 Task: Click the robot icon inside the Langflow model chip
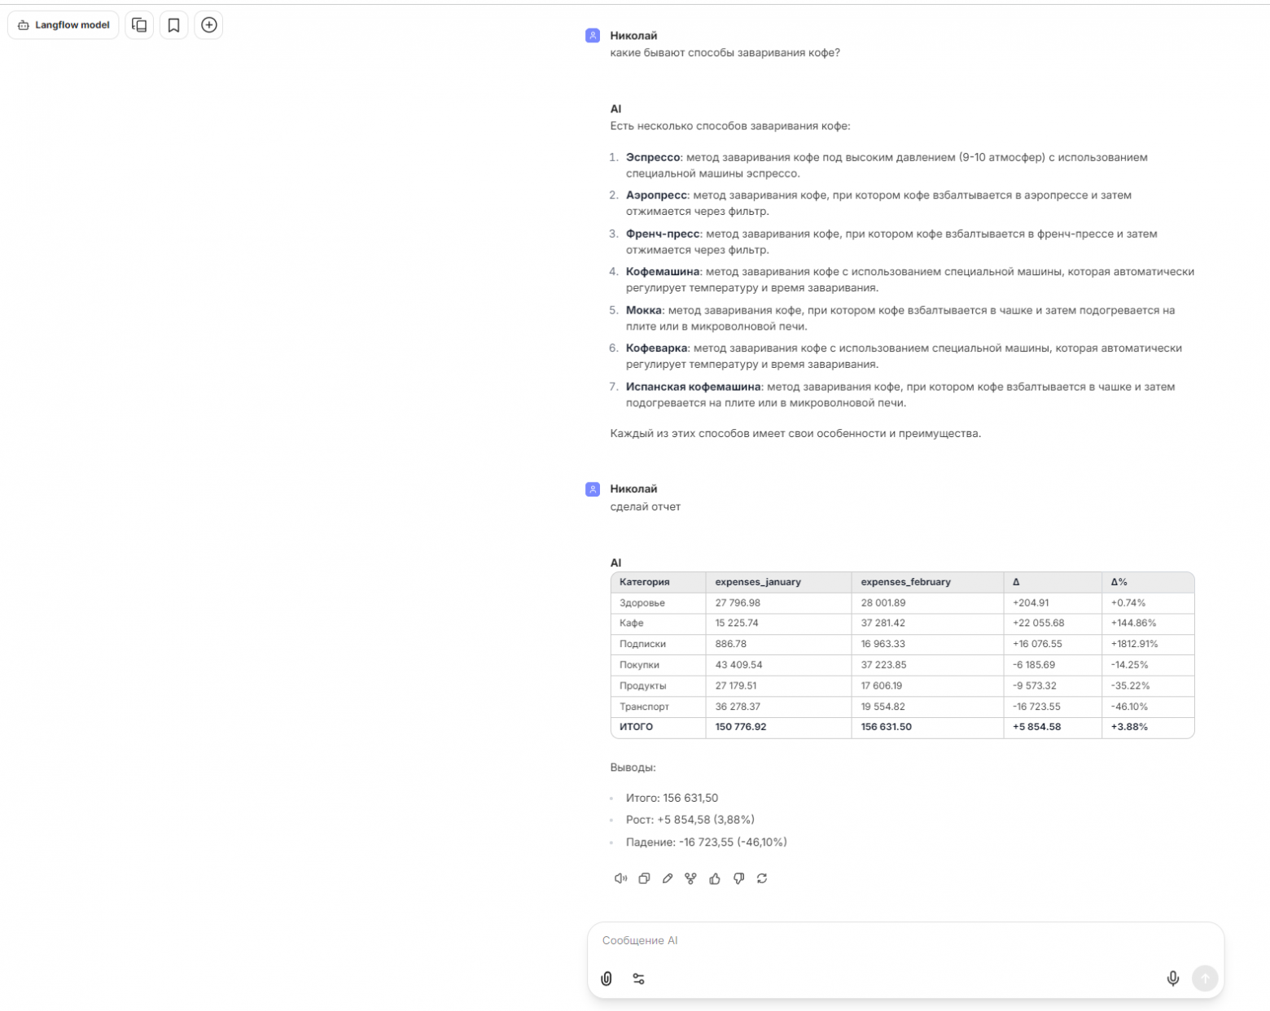[23, 24]
